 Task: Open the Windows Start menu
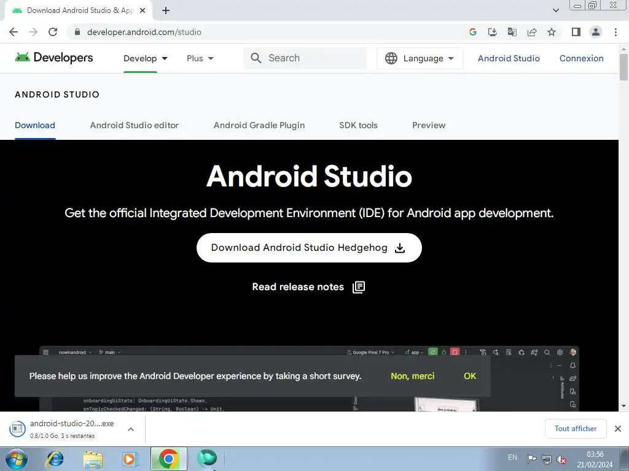pos(17,459)
